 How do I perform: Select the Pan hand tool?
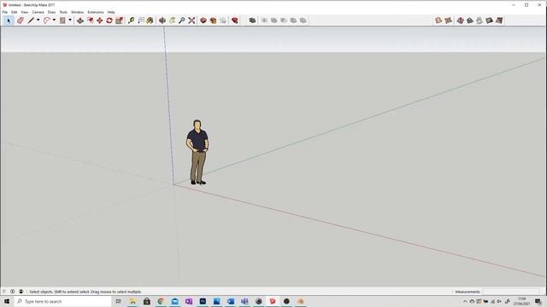(172, 20)
